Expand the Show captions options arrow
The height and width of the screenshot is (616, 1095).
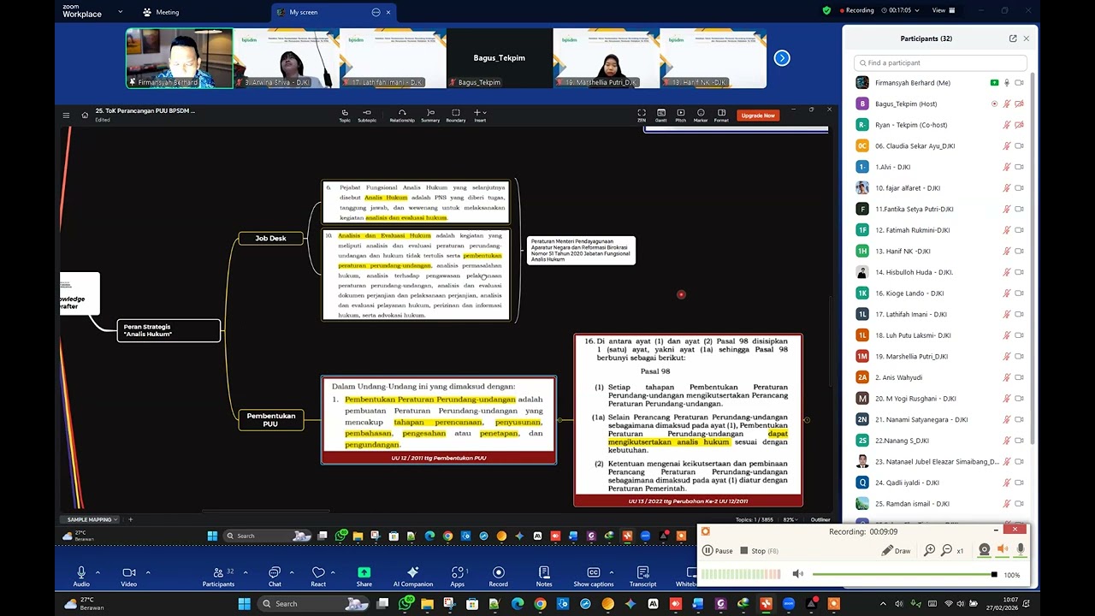click(x=611, y=572)
